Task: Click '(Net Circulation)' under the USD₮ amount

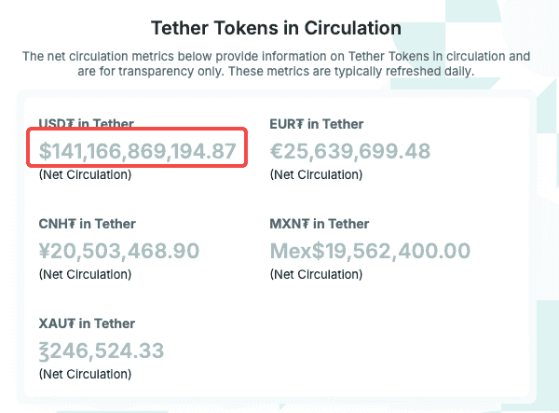Action: (85, 175)
